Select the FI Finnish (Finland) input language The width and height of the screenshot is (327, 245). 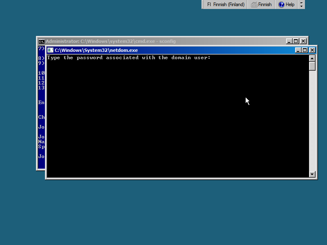pyautogui.click(x=225, y=4)
